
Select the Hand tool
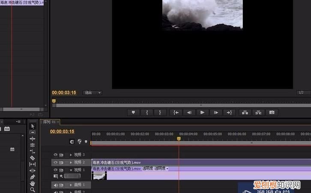click(x=33, y=183)
